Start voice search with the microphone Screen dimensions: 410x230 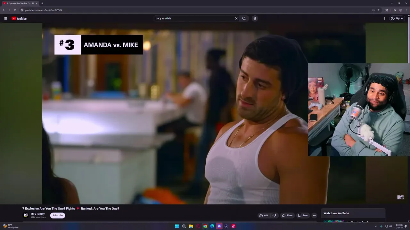click(x=255, y=19)
